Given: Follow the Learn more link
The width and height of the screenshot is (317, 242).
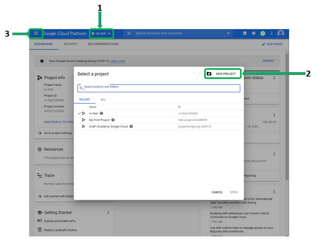Looking at the screenshot, I should tap(118, 61).
